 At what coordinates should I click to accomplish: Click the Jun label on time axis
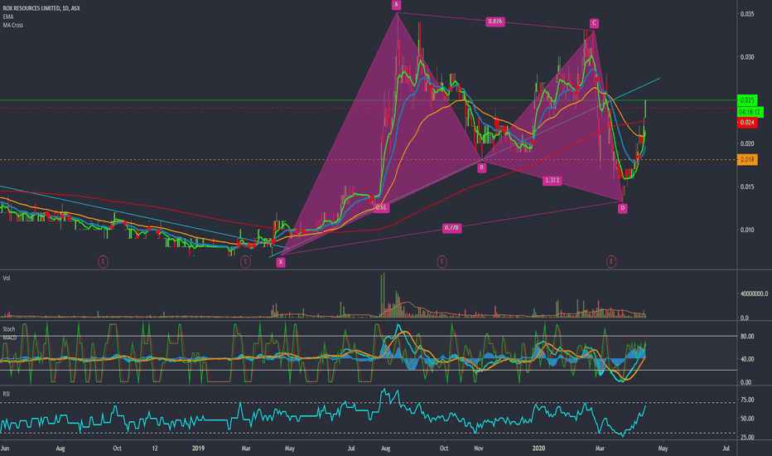pos(5,448)
